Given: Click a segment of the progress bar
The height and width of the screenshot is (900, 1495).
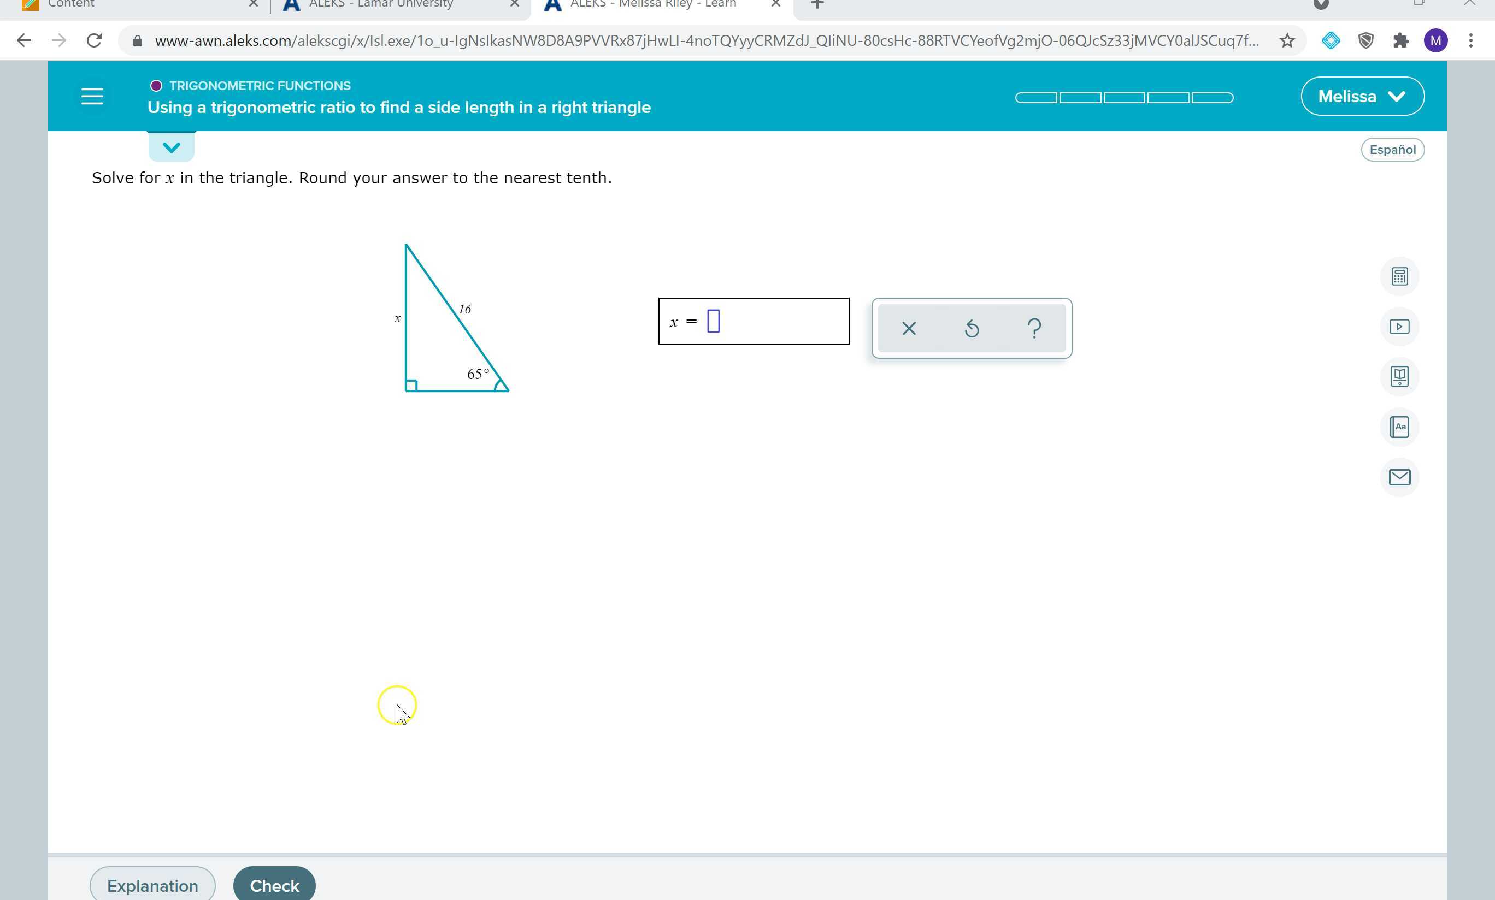Looking at the screenshot, I should (1037, 97).
